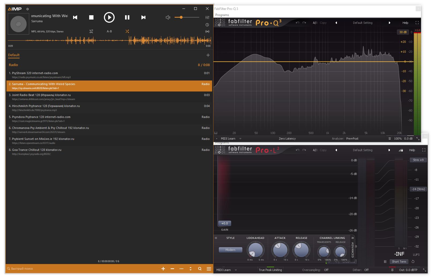
Task: Mute sound with AIMP speaker icon
Action: 168,17
